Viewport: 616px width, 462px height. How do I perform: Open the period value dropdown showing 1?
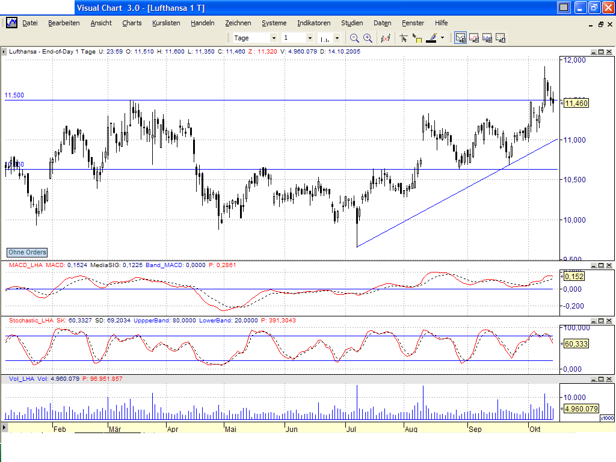[x=310, y=37]
